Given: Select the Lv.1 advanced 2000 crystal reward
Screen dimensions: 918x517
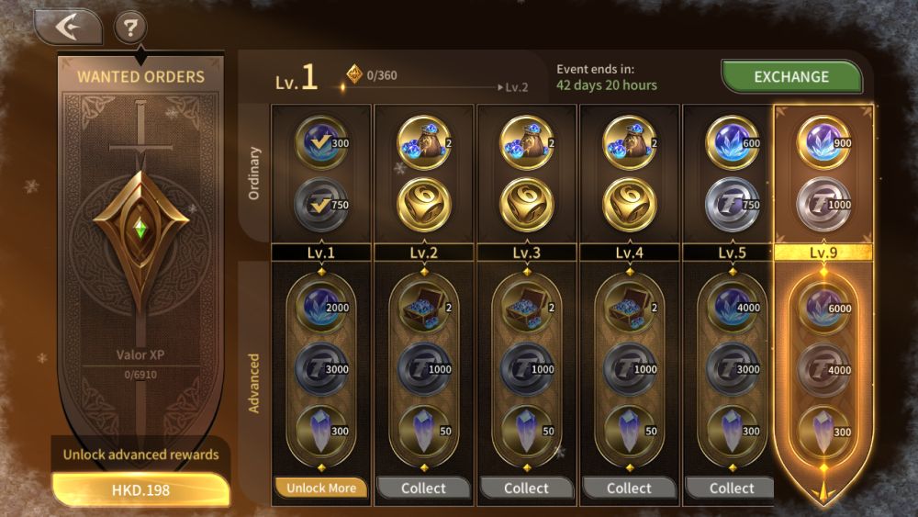Looking at the screenshot, I should coord(321,307).
